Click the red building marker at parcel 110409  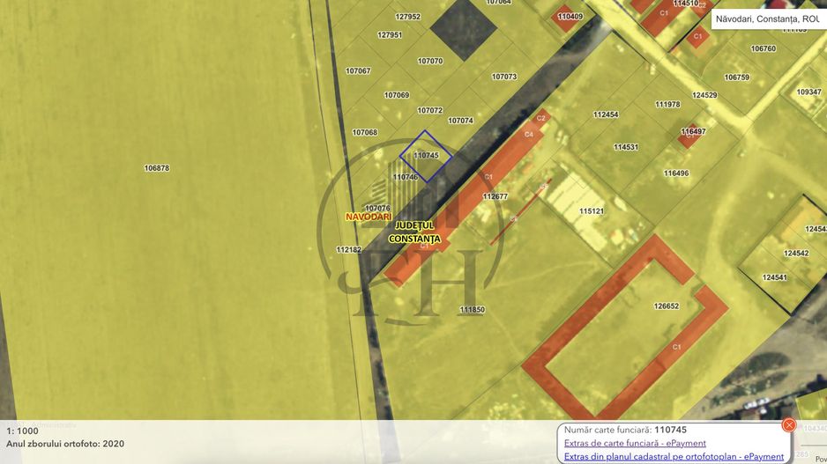570,17
